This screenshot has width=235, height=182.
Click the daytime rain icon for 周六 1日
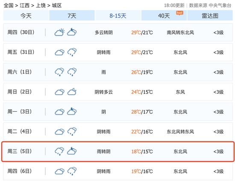point(59,72)
